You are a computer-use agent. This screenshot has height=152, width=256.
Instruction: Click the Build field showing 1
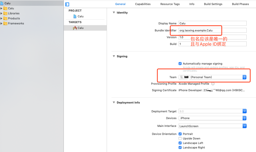pos(212,44)
